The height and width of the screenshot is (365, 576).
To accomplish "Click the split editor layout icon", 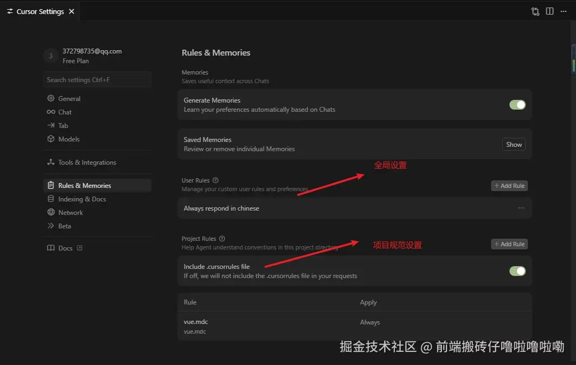I will point(549,11).
